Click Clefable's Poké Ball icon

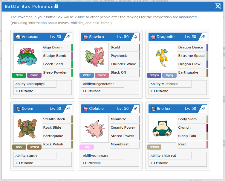point(86,109)
